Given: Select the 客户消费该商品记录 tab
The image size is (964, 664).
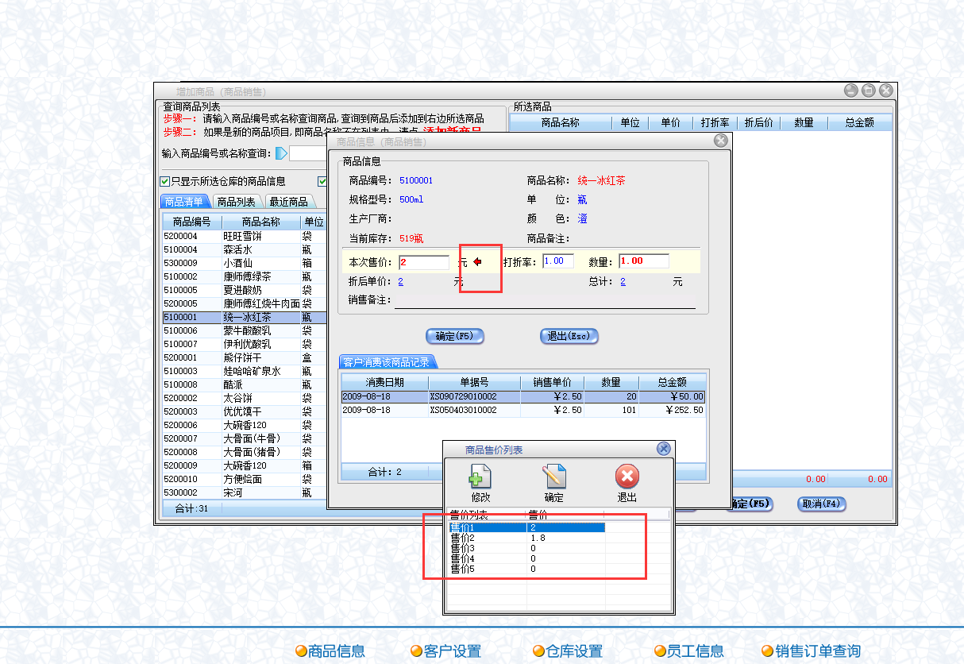Looking at the screenshot, I should 386,362.
